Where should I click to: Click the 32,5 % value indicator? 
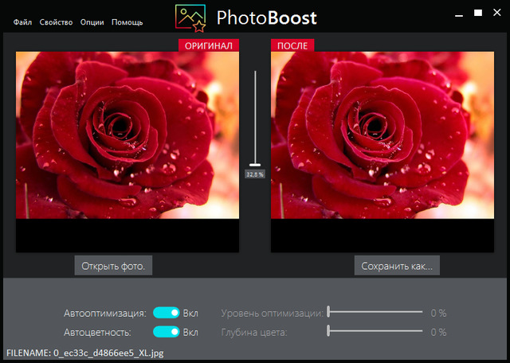point(255,173)
